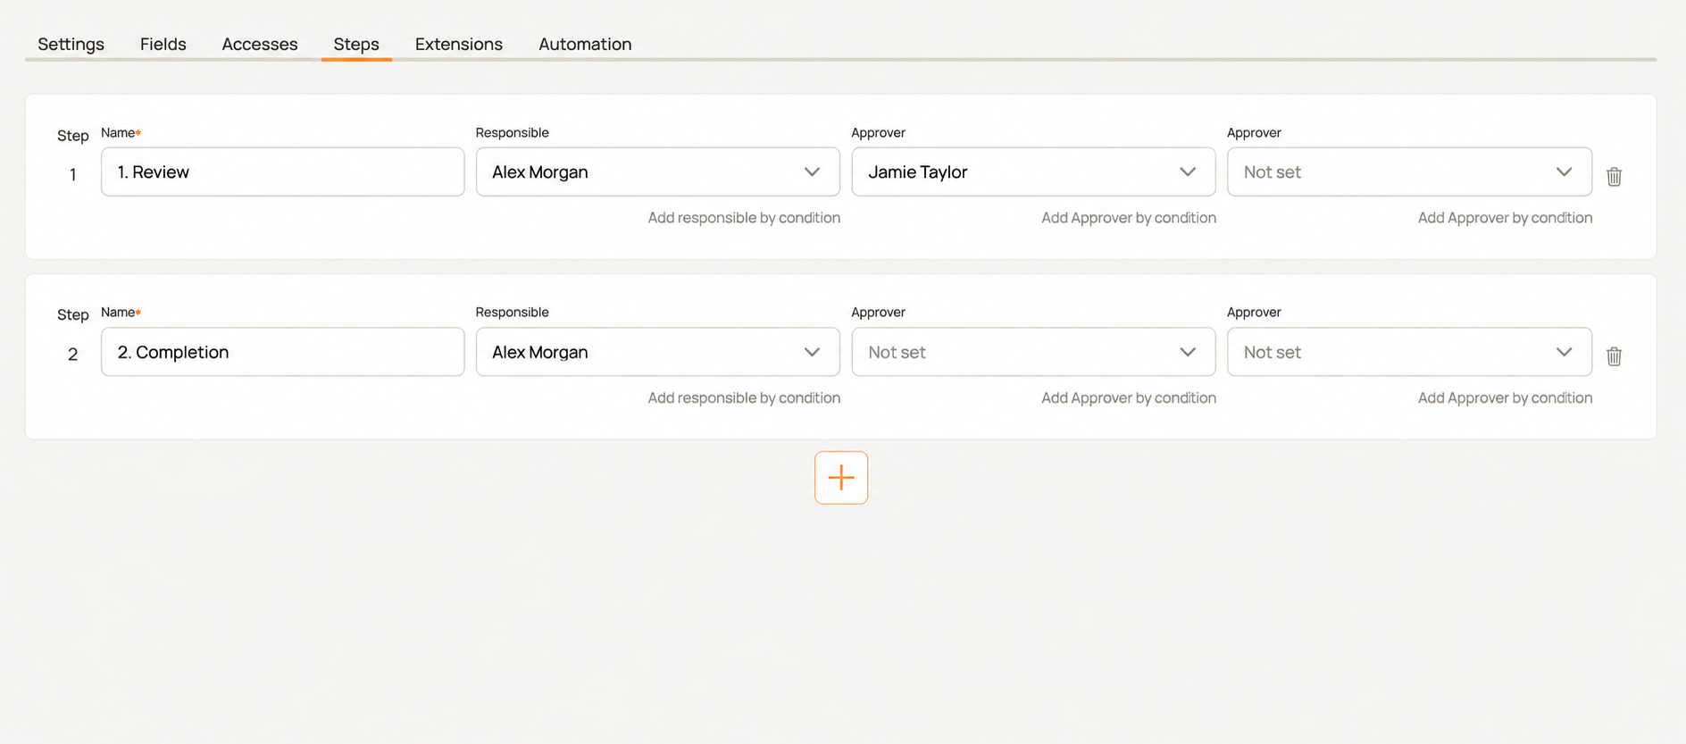Image resolution: width=1686 pixels, height=744 pixels.
Task: Open the Jamie Taylor approver dropdown in step 1
Action: (1033, 171)
